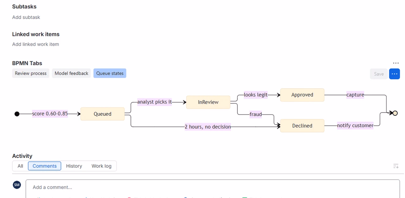Click the Linked work items heading
Image resolution: width=405 pixels, height=198 pixels.
point(36,34)
